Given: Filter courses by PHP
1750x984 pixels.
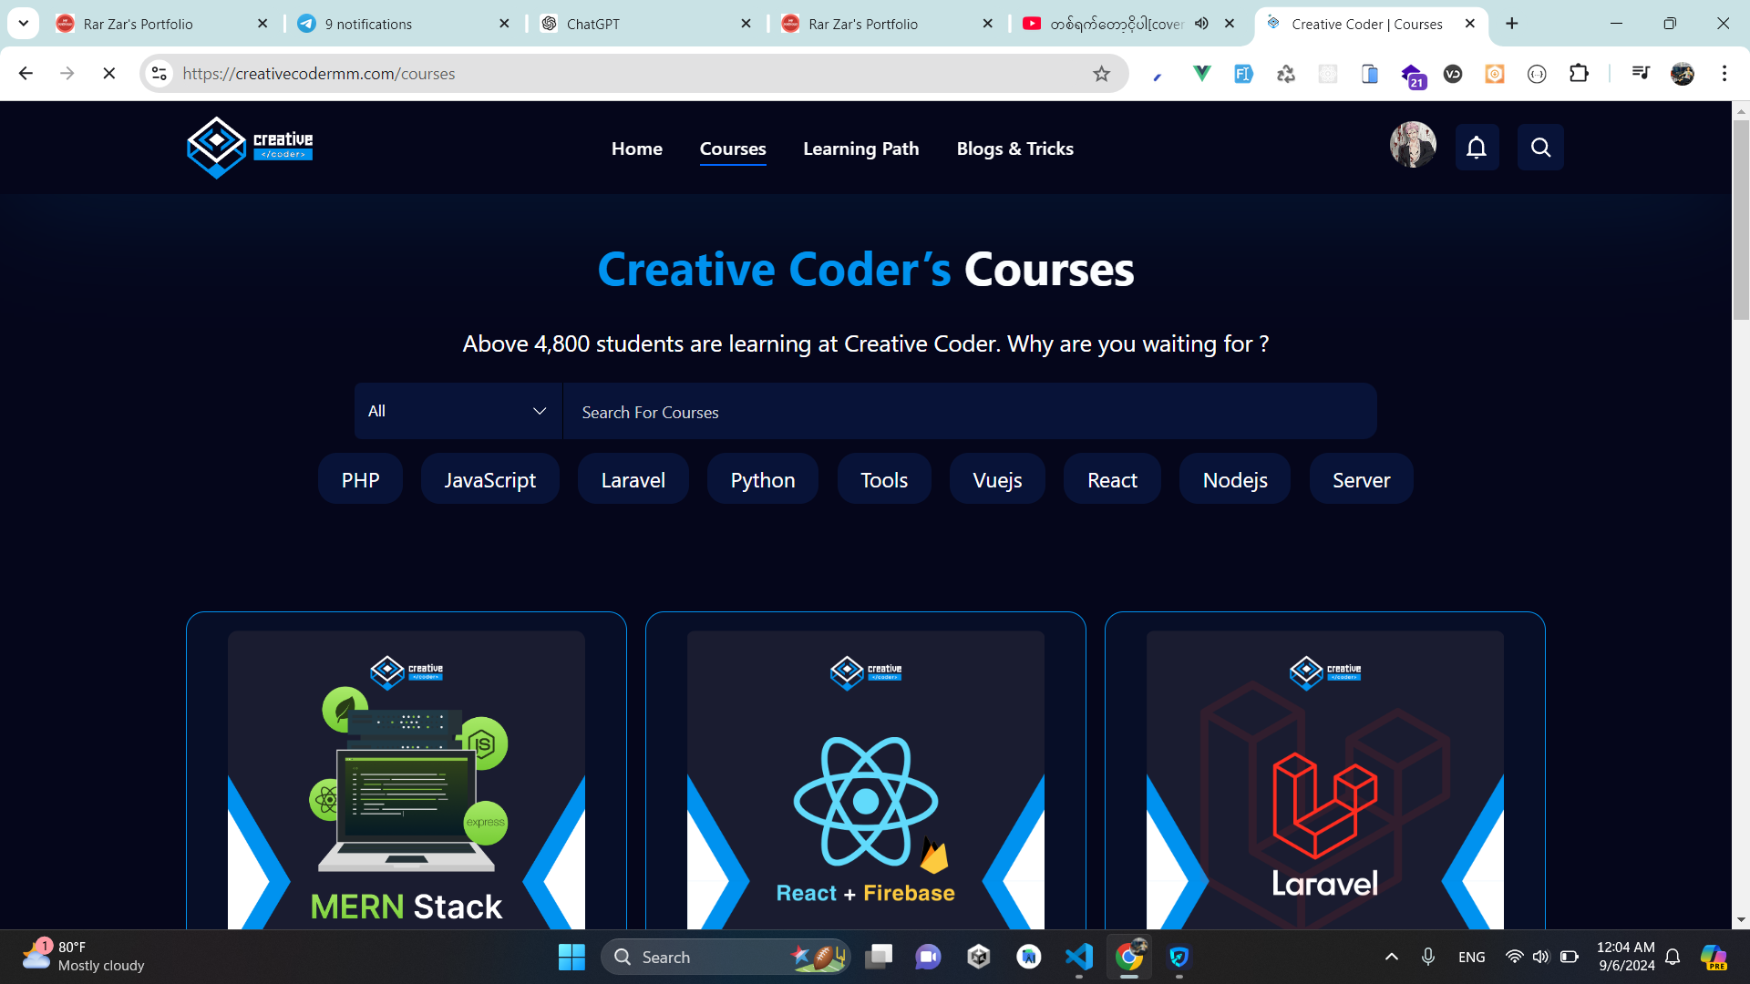Looking at the screenshot, I should coord(360,479).
